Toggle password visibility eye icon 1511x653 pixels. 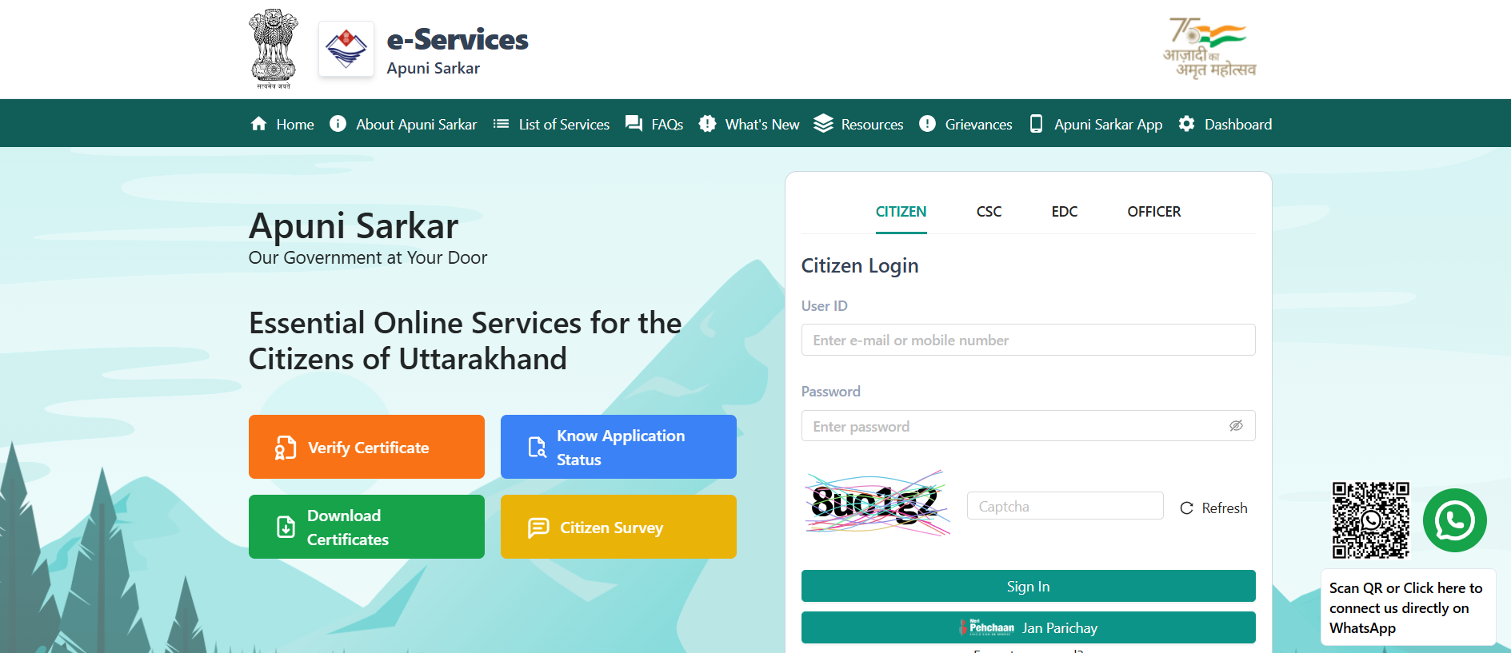pos(1236,426)
